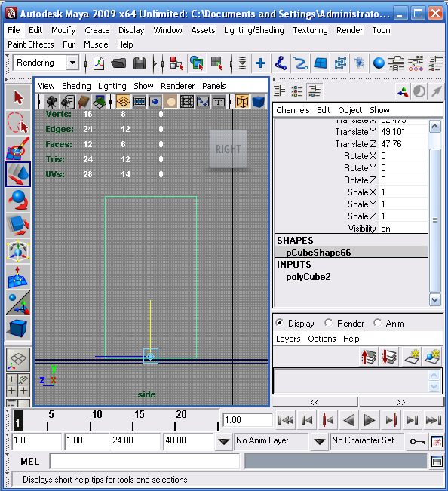Open a scene with folder icon
Image resolution: width=448 pixels, height=491 pixels.
(x=118, y=63)
